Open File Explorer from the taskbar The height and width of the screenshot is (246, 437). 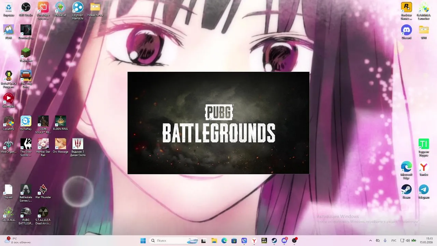(x=214, y=241)
